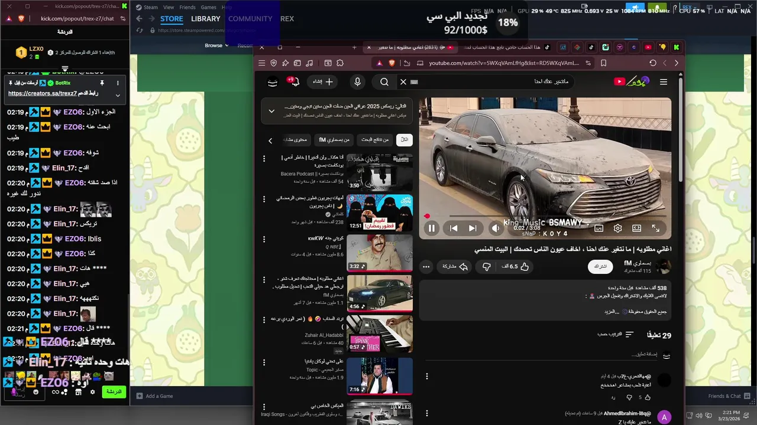Bookmark this page in Brave
This screenshot has width=757, height=425.
click(603, 63)
